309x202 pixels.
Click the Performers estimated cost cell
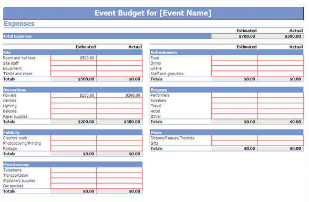[x=234, y=95]
